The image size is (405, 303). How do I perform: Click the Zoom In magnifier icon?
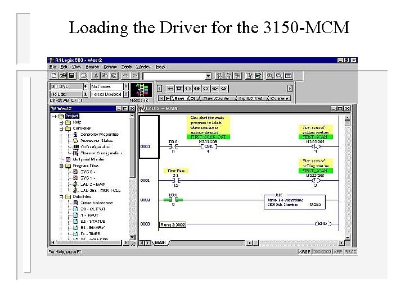pyautogui.click(x=270, y=76)
